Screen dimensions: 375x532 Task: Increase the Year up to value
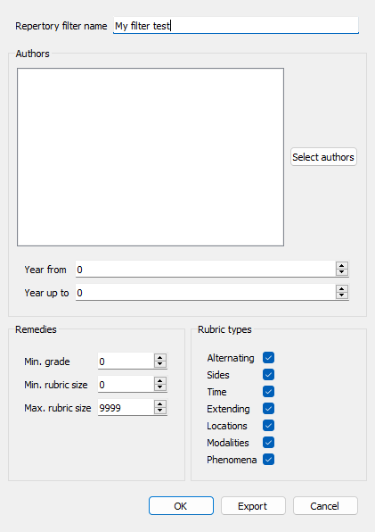(342, 289)
